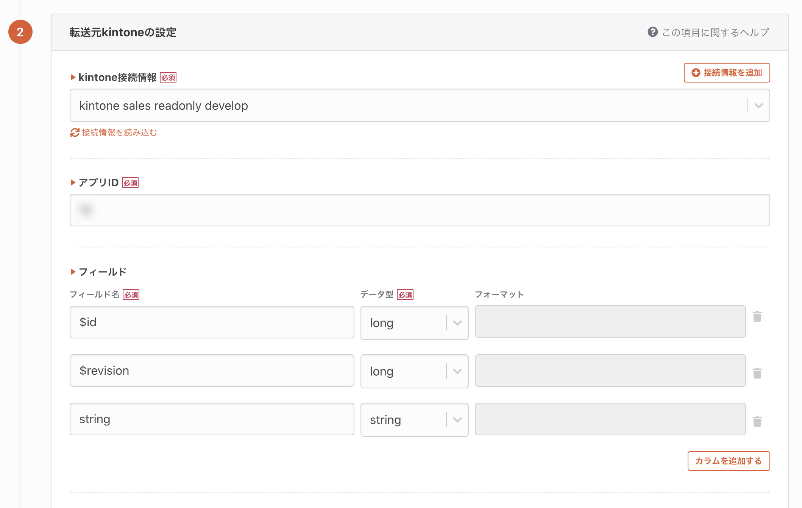Click step 2 circle badge
802x508 pixels.
point(20,32)
